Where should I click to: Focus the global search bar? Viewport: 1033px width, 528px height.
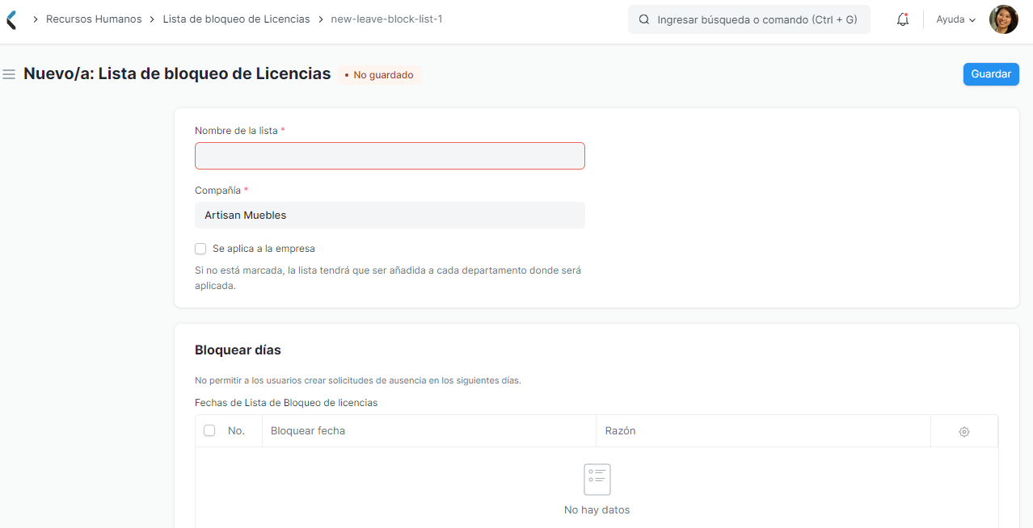click(748, 19)
